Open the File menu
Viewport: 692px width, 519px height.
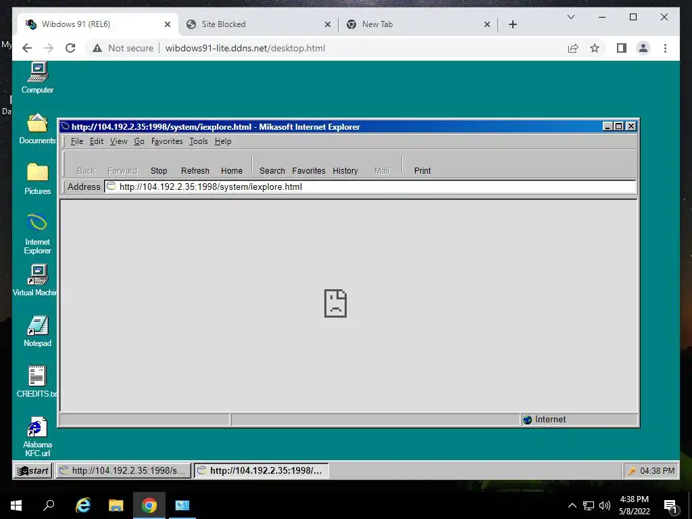(x=77, y=141)
